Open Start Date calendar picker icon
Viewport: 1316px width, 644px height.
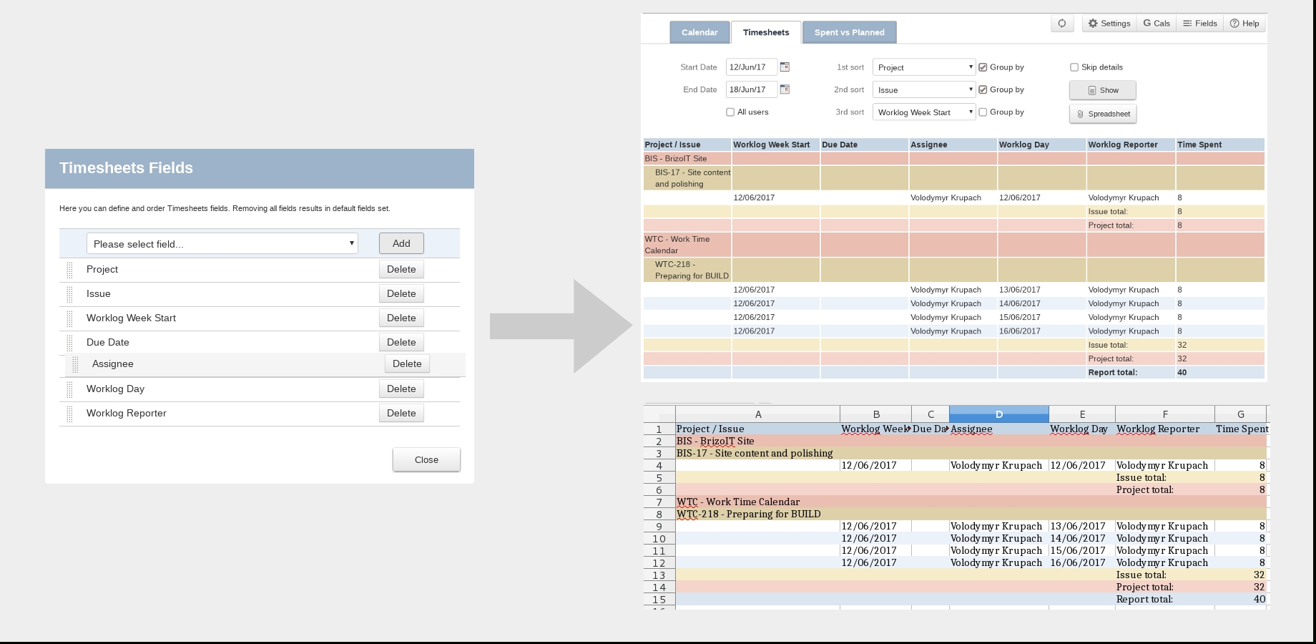[785, 67]
